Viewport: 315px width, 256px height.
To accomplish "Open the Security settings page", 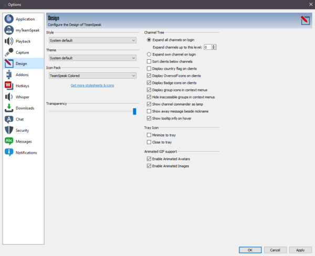I will pos(22,131).
